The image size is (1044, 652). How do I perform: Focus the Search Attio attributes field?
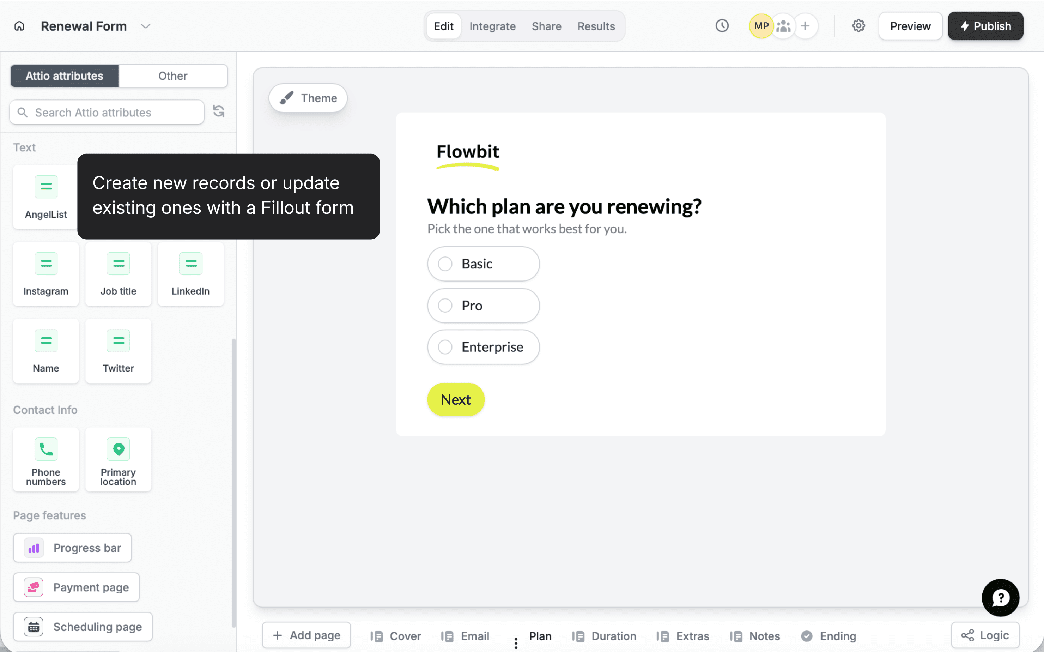(x=107, y=113)
